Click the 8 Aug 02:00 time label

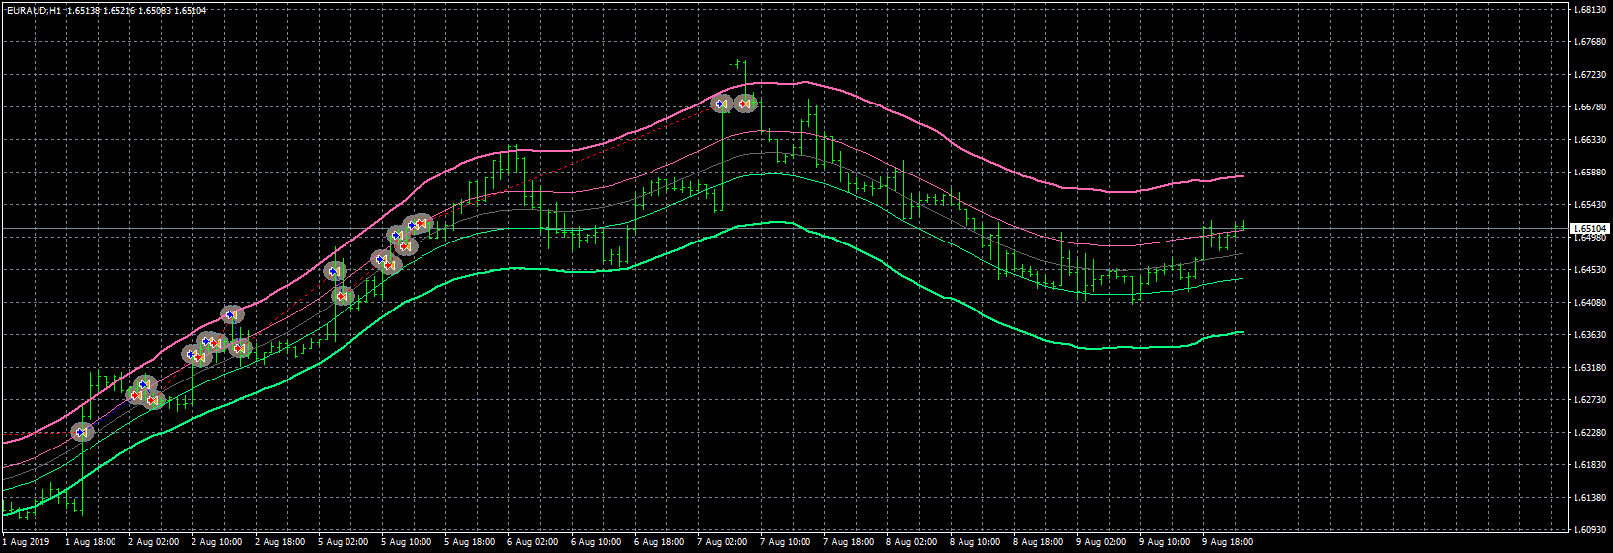tap(911, 542)
